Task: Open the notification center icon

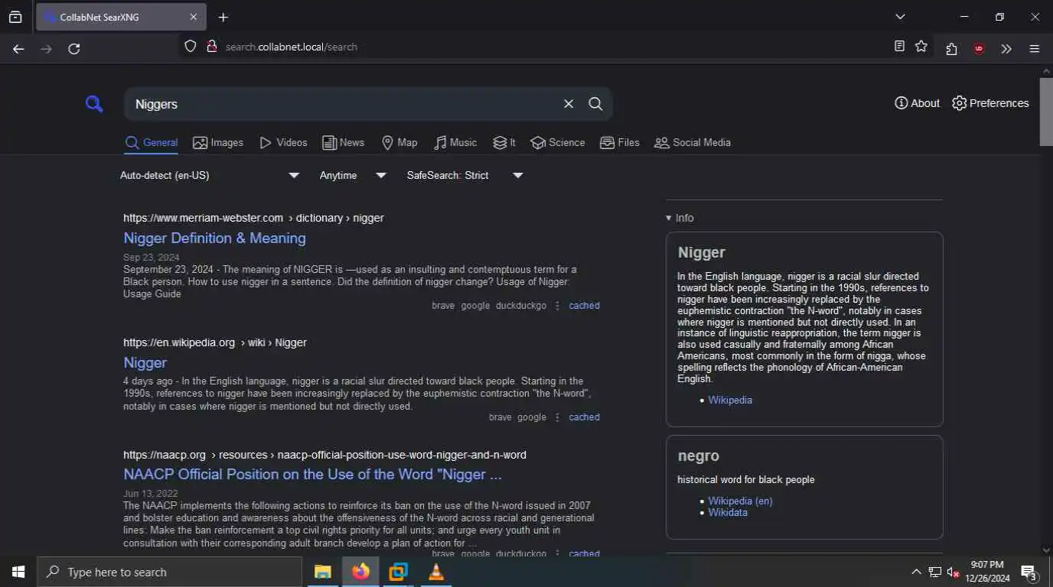Action: [1029, 572]
